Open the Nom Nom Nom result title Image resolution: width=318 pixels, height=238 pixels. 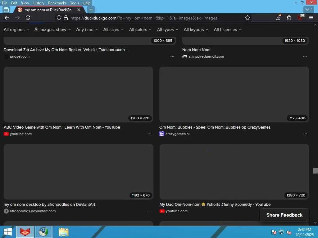coord(196,50)
